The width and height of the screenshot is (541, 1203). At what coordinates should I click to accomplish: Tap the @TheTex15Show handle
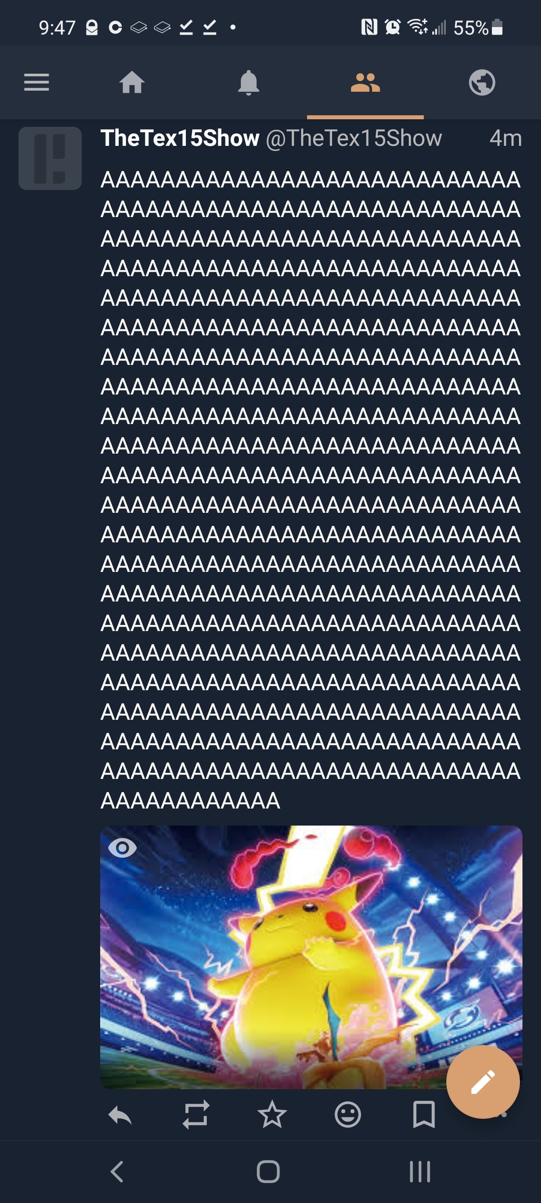coord(354,138)
